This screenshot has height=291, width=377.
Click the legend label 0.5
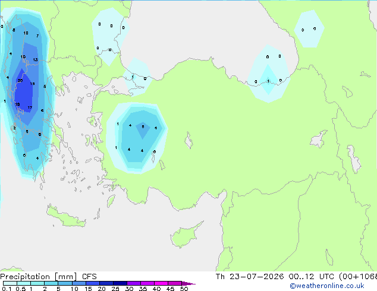(21, 289)
